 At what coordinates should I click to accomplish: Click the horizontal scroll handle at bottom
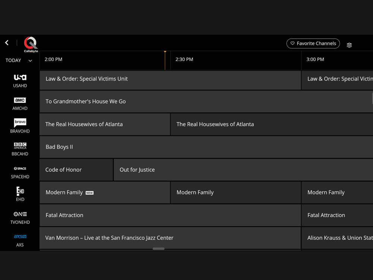159,249
